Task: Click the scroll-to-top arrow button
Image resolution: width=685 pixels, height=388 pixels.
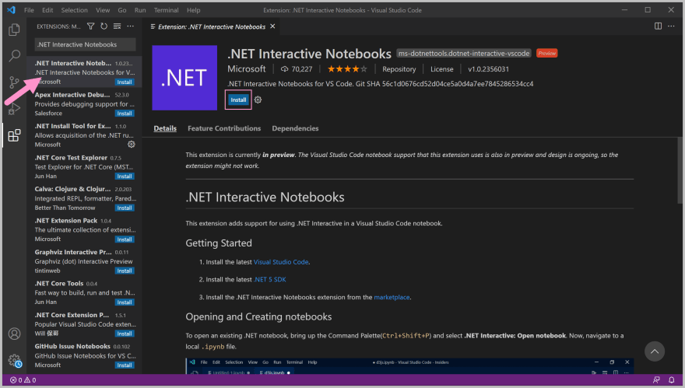Action: (x=655, y=351)
